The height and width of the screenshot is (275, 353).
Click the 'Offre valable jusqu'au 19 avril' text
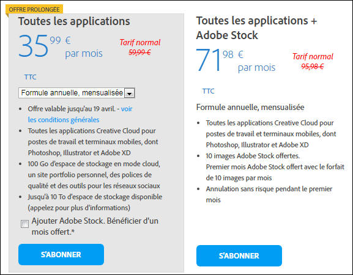click(72, 109)
